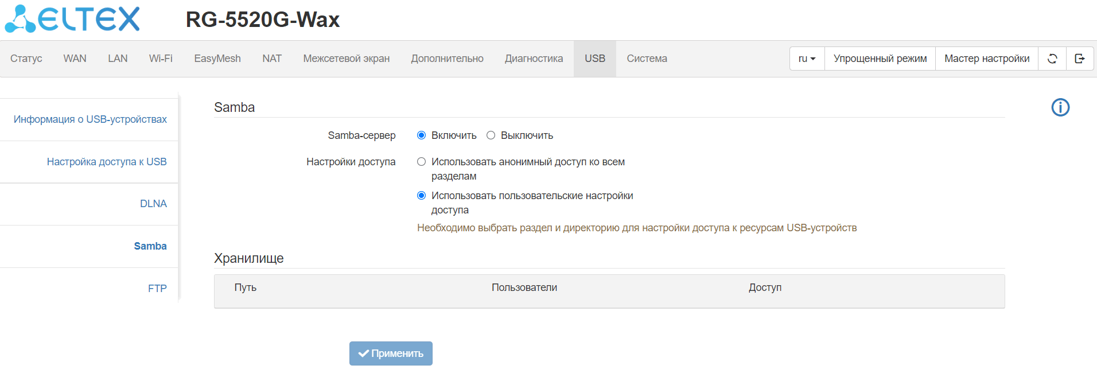Viewport: 1097px width, 377px height.
Task: Enable Samba server with Включить radio
Action: 422,135
